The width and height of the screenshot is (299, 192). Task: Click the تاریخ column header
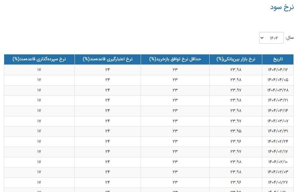point(278,59)
